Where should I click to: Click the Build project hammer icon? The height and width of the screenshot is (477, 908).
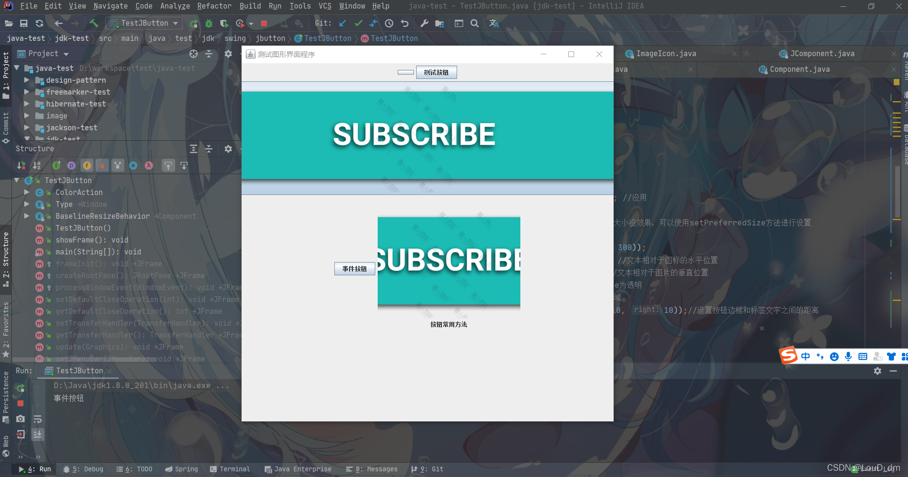click(x=94, y=23)
